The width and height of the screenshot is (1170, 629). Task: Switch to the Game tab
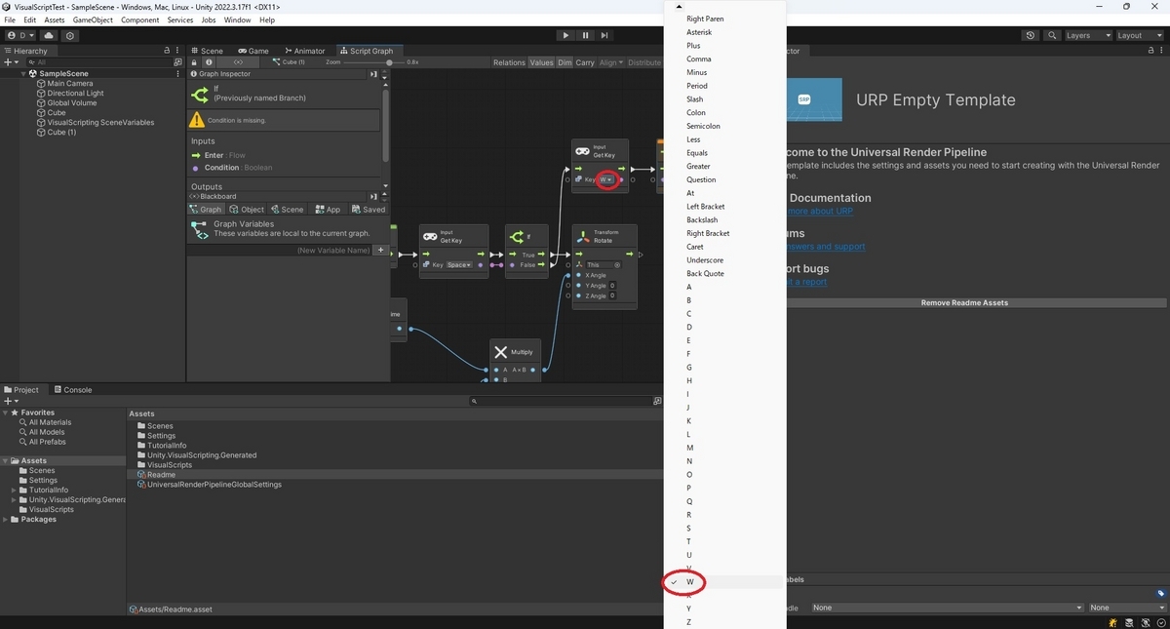(x=253, y=51)
